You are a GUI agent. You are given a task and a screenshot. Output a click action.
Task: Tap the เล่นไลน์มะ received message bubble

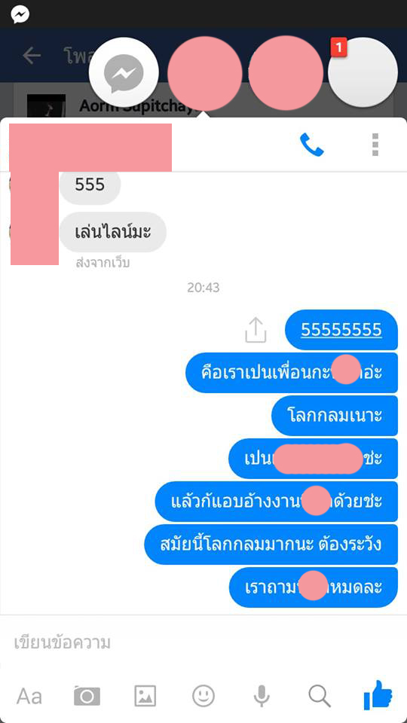112,232
